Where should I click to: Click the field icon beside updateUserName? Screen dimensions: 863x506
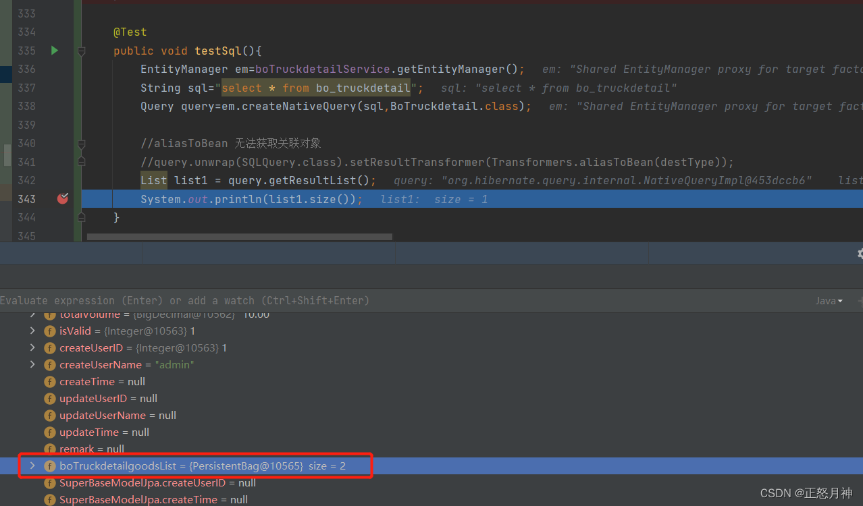49,416
